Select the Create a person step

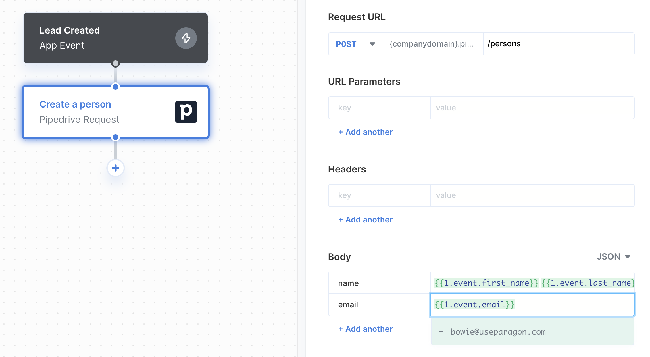(x=116, y=112)
